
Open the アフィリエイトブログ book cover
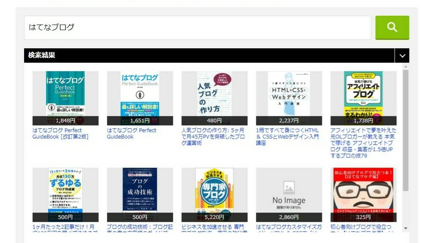363,98
